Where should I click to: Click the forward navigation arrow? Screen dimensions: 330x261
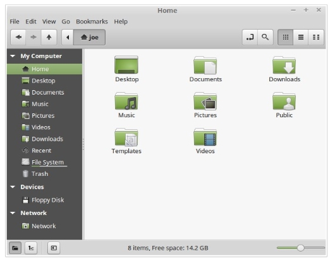(34, 37)
